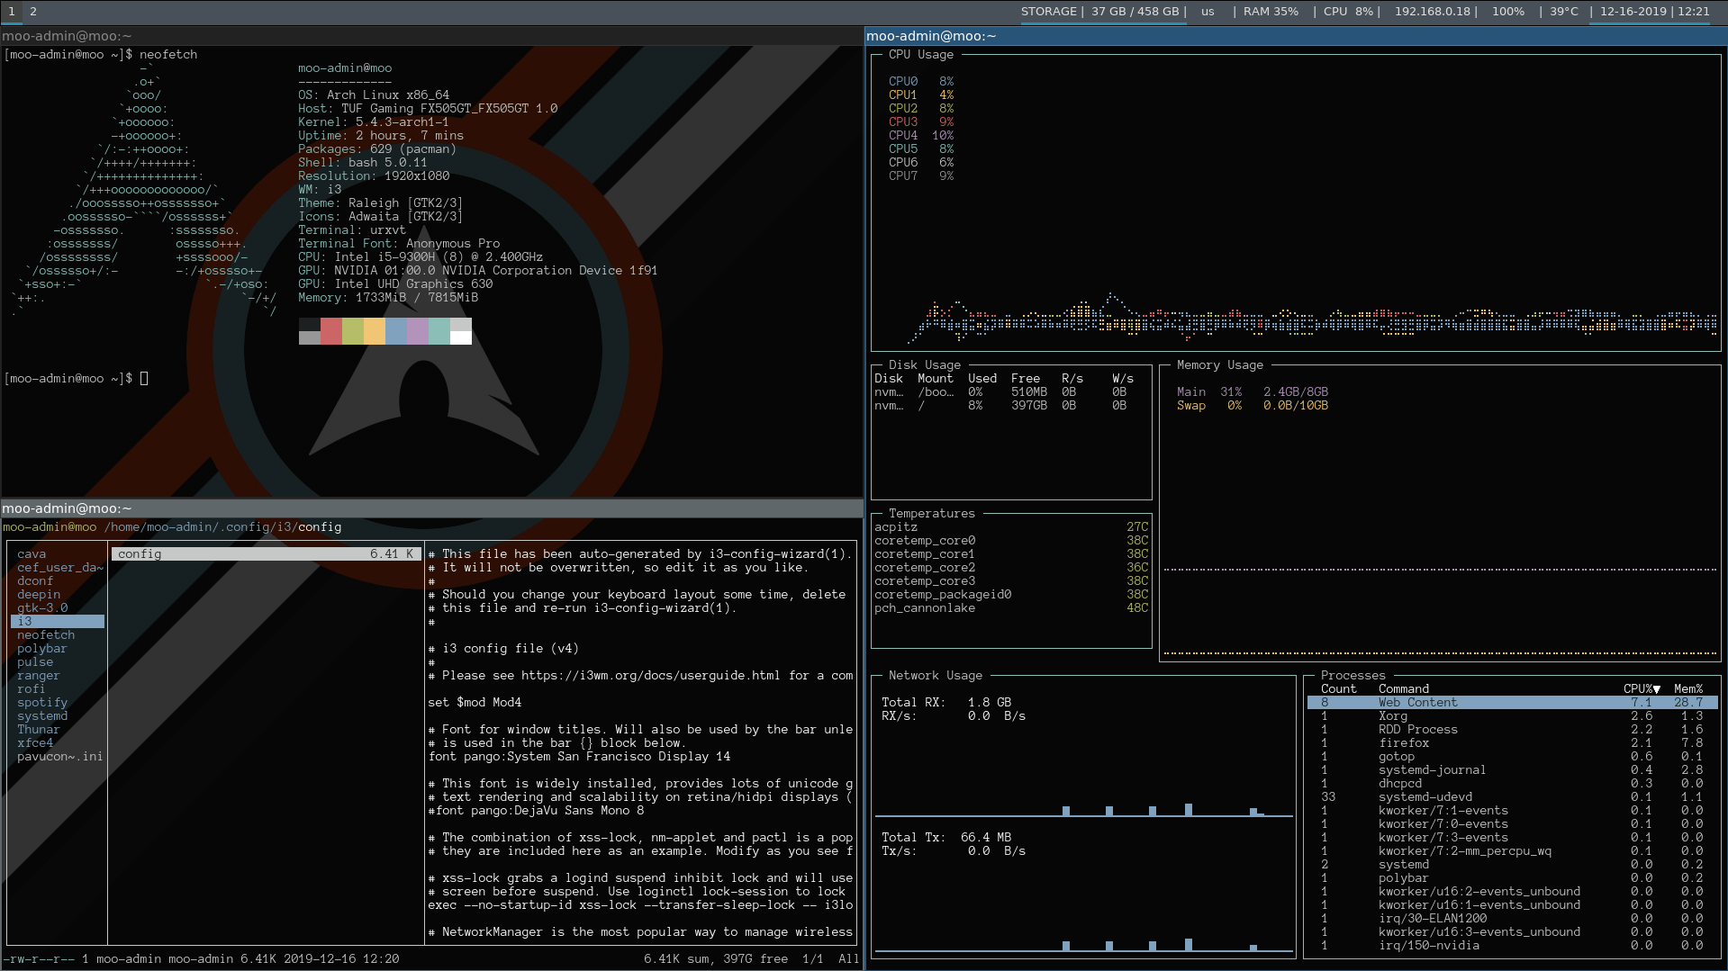Viewport: 1728px width, 971px height.
Task: Select the pavucon~.ini file in ranger
Action: tap(58, 757)
